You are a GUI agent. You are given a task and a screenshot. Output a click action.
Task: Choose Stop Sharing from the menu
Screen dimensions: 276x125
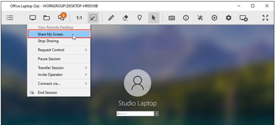pos(59,41)
